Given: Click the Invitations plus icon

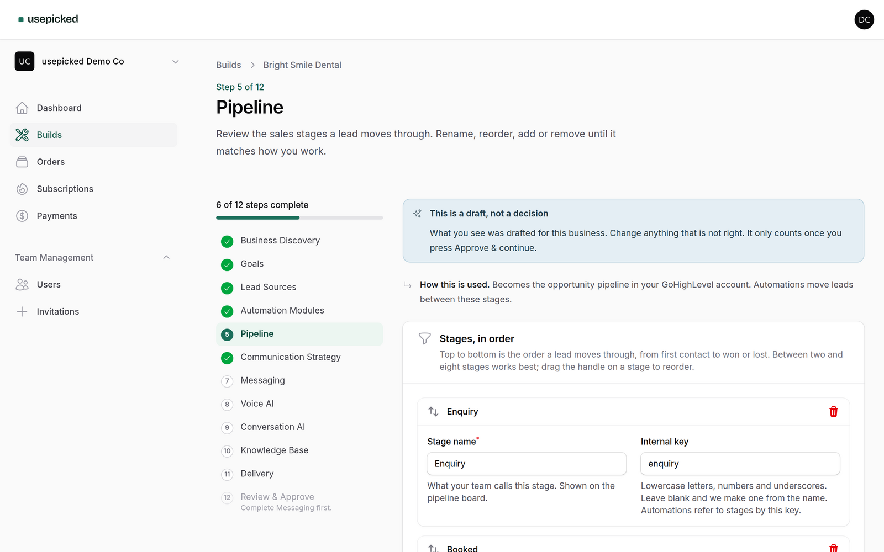Looking at the screenshot, I should click(22, 311).
